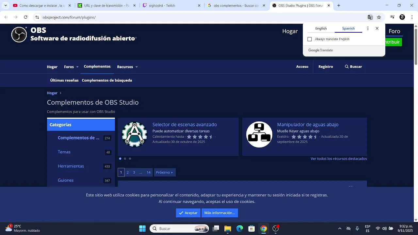
Task: Switch to the Twitch srghostrd tab
Action: (172, 6)
